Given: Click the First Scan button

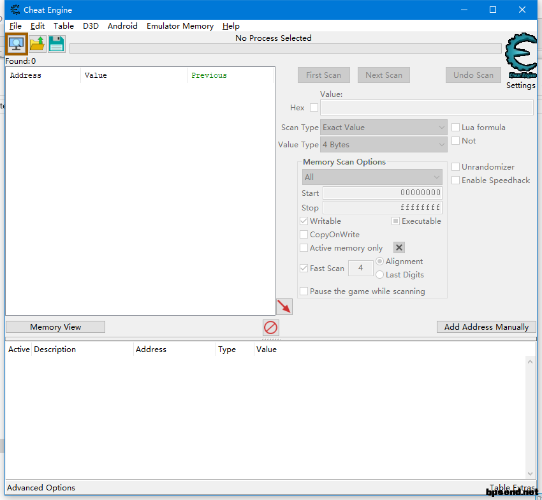Looking at the screenshot, I should (x=323, y=75).
